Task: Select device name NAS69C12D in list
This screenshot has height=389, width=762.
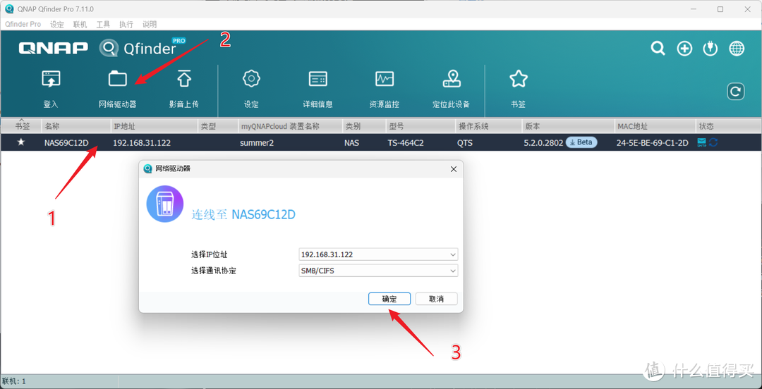Action: [66, 143]
